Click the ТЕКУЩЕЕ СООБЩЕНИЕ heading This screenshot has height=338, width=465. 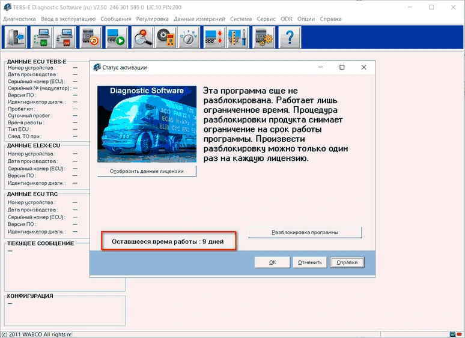(x=41, y=243)
